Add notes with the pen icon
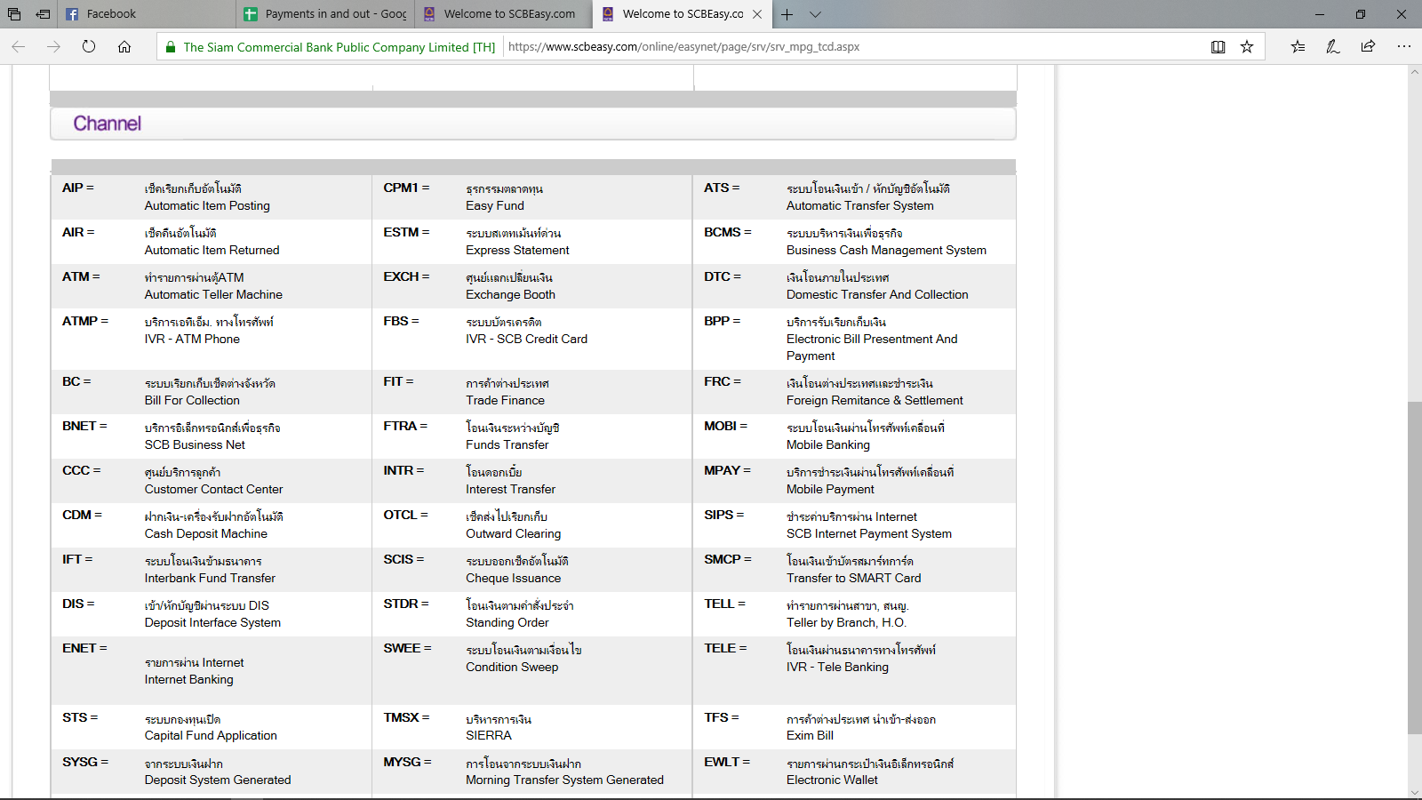This screenshot has height=800, width=1422. tap(1332, 47)
